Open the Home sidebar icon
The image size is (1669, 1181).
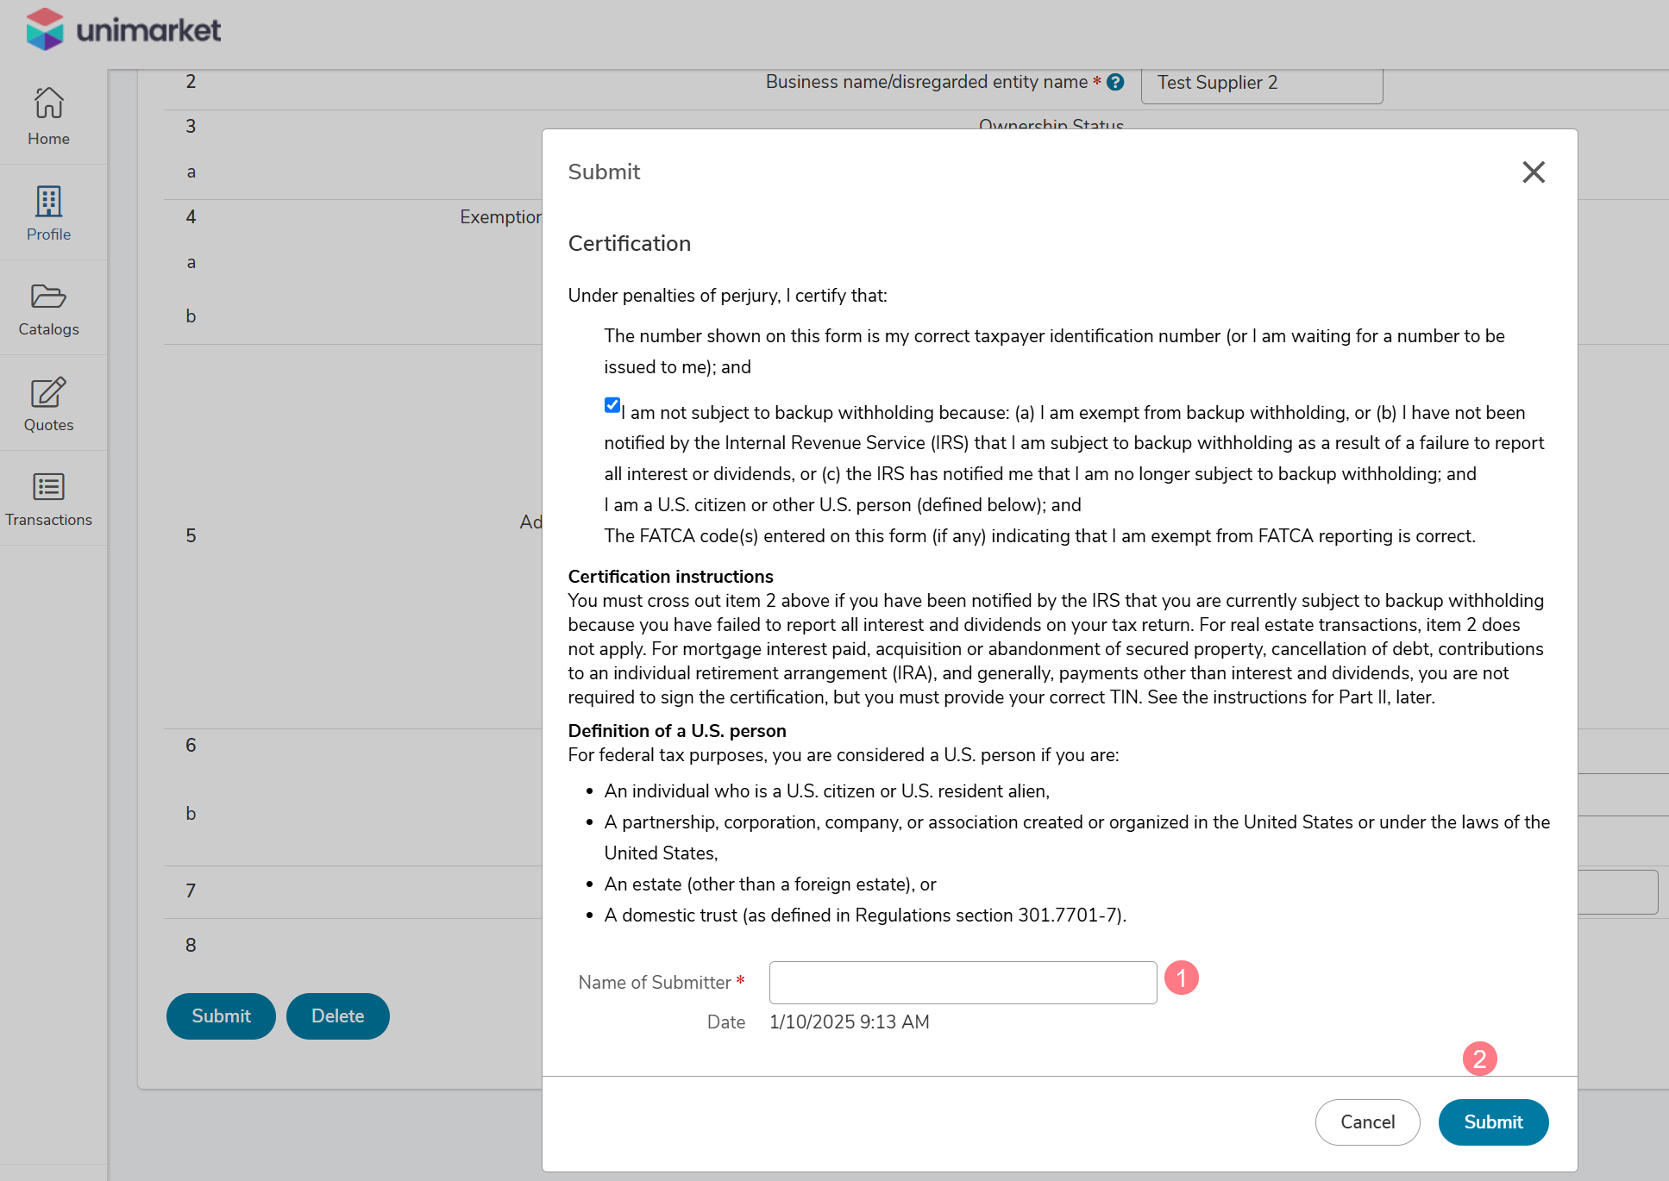[x=48, y=103]
